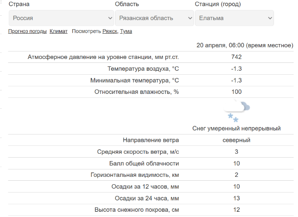Click the humidity value 100
This screenshot has width=298, height=217.
click(236, 92)
